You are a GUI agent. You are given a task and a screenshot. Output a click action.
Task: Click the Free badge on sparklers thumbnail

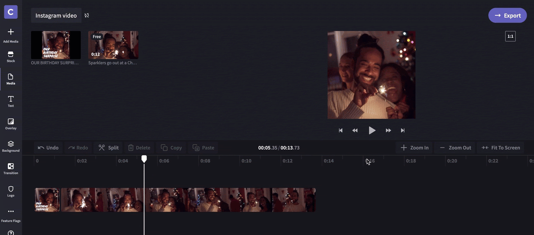click(97, 37)
